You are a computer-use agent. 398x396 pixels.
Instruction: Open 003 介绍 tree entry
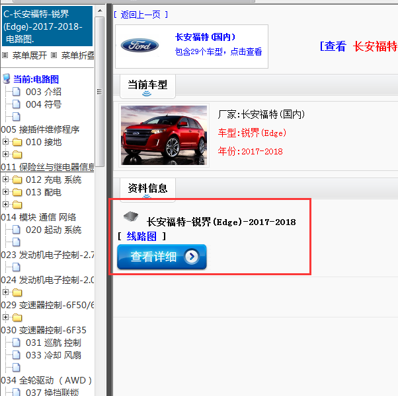coord(44,92)
